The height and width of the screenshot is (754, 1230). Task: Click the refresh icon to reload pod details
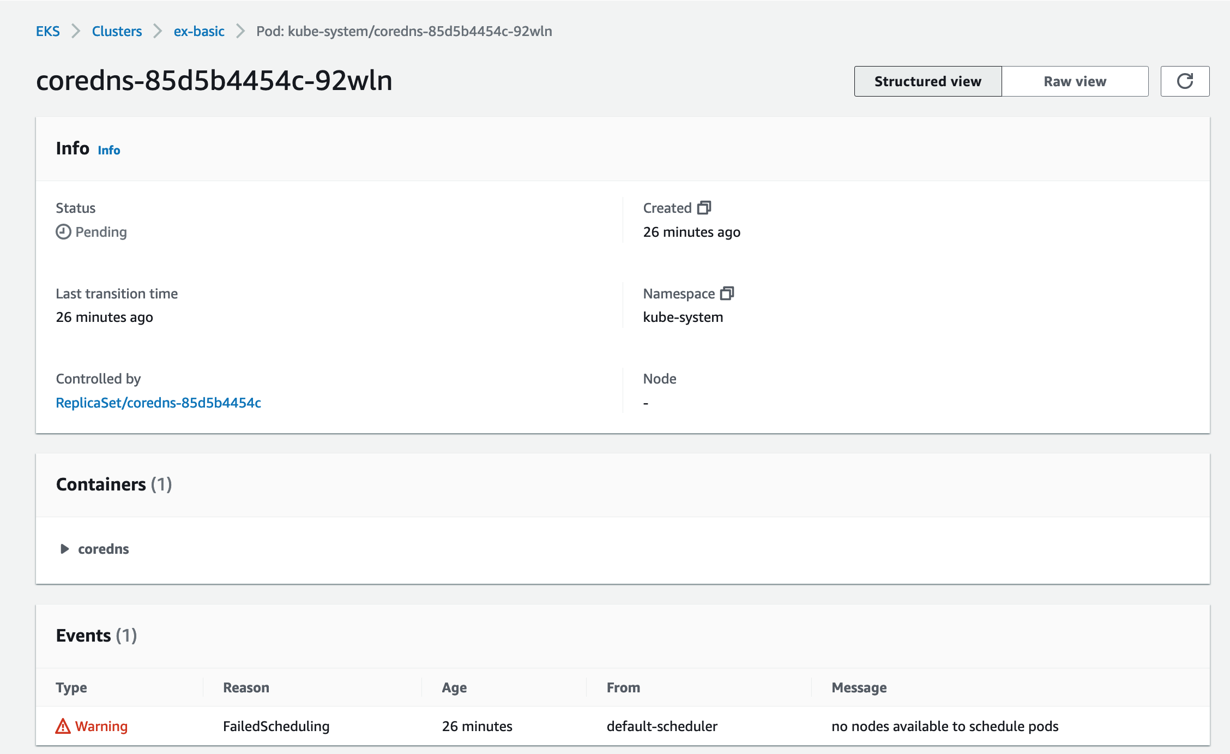click(1185, 81)
